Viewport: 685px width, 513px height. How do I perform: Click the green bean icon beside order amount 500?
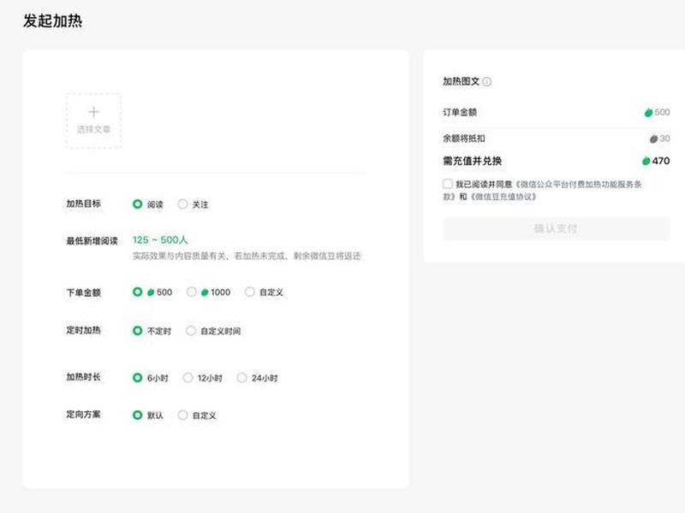coord(648,113)
